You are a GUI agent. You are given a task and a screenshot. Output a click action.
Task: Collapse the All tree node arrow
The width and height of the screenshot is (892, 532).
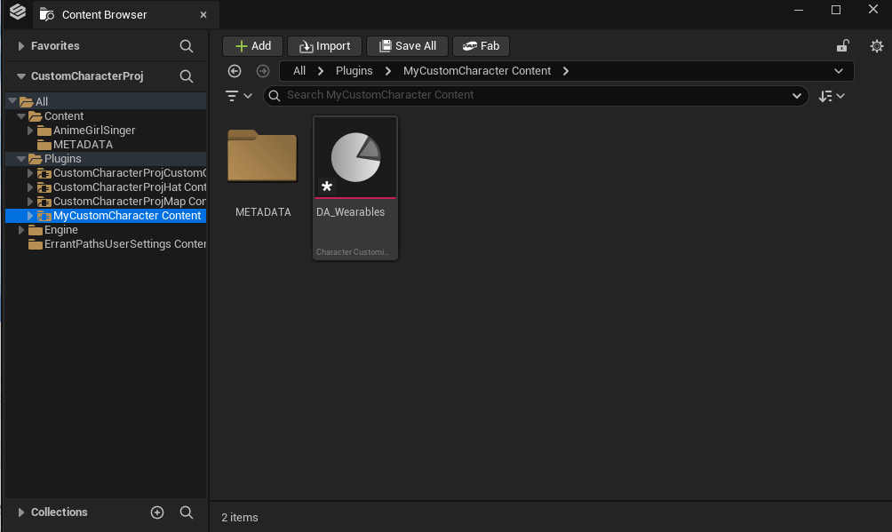coord(12,101)
